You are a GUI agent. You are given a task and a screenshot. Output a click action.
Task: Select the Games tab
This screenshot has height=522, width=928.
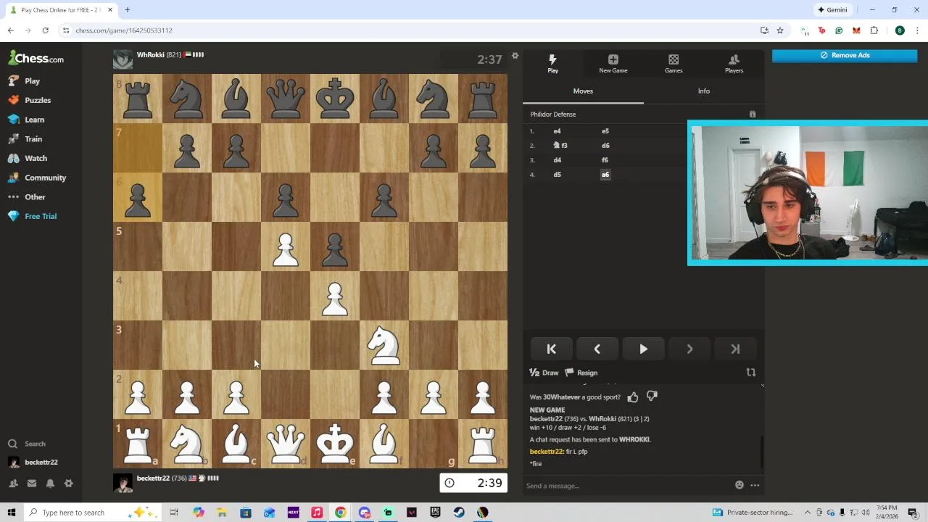pos(674,64)
